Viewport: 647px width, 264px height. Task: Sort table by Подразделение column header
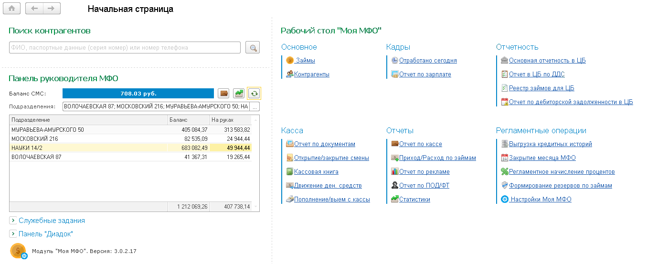[88, 120]
